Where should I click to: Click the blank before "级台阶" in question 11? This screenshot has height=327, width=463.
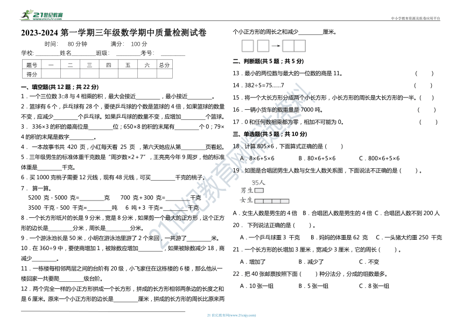pos(72,280)
